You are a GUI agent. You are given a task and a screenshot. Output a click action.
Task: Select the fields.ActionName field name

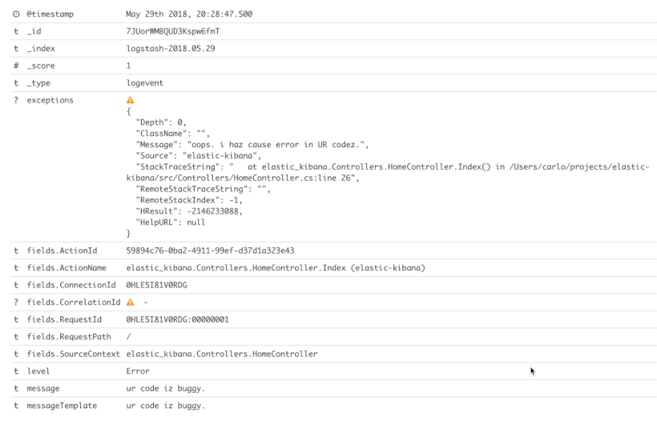click(x=67, y=268)
